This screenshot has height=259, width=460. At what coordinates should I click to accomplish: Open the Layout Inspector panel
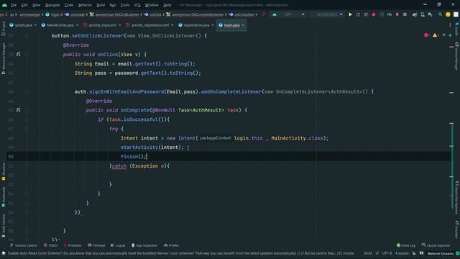436,245
